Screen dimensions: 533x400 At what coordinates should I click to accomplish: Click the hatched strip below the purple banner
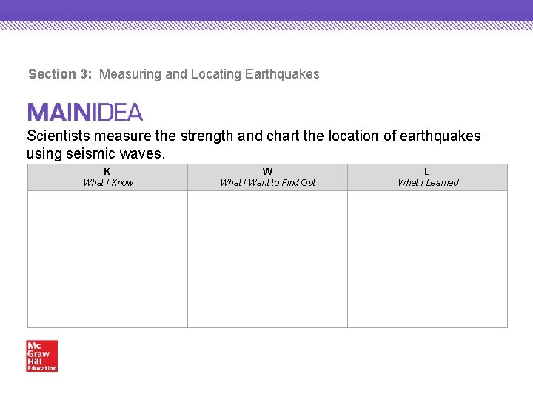(x=266, y=25)
